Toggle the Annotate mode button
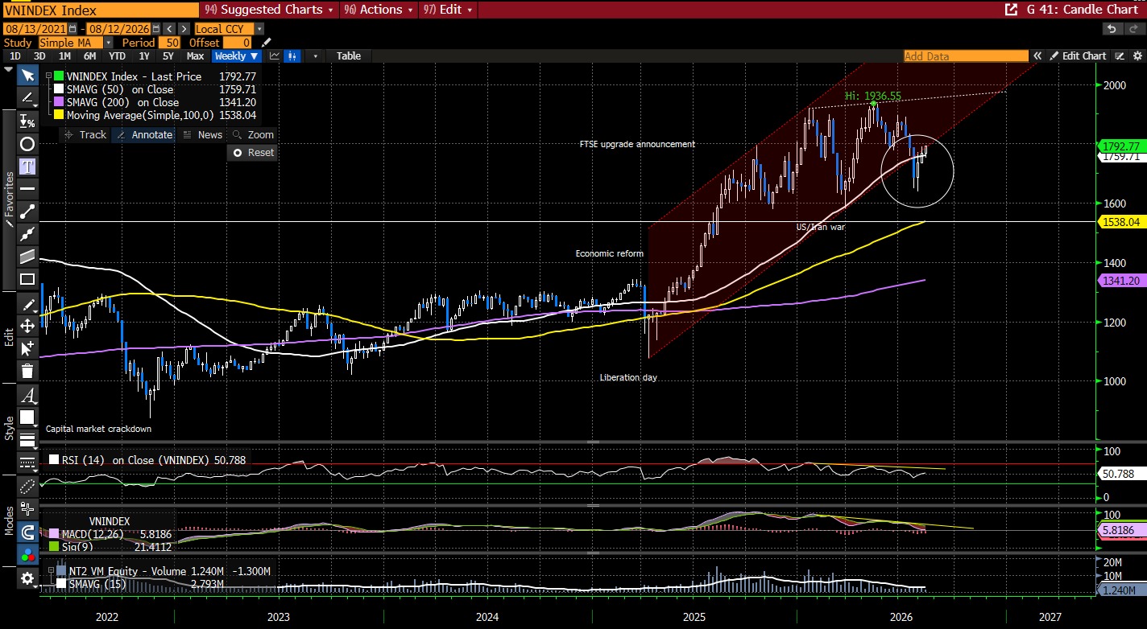This screenshot has width=1147, height=629. point(145,135)
